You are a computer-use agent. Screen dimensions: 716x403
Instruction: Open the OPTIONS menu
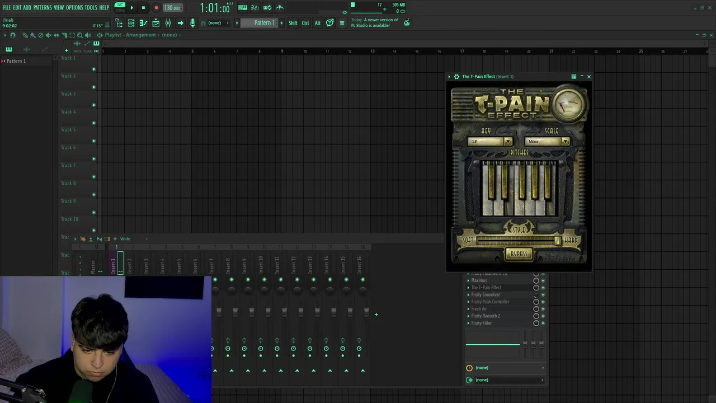74,7
